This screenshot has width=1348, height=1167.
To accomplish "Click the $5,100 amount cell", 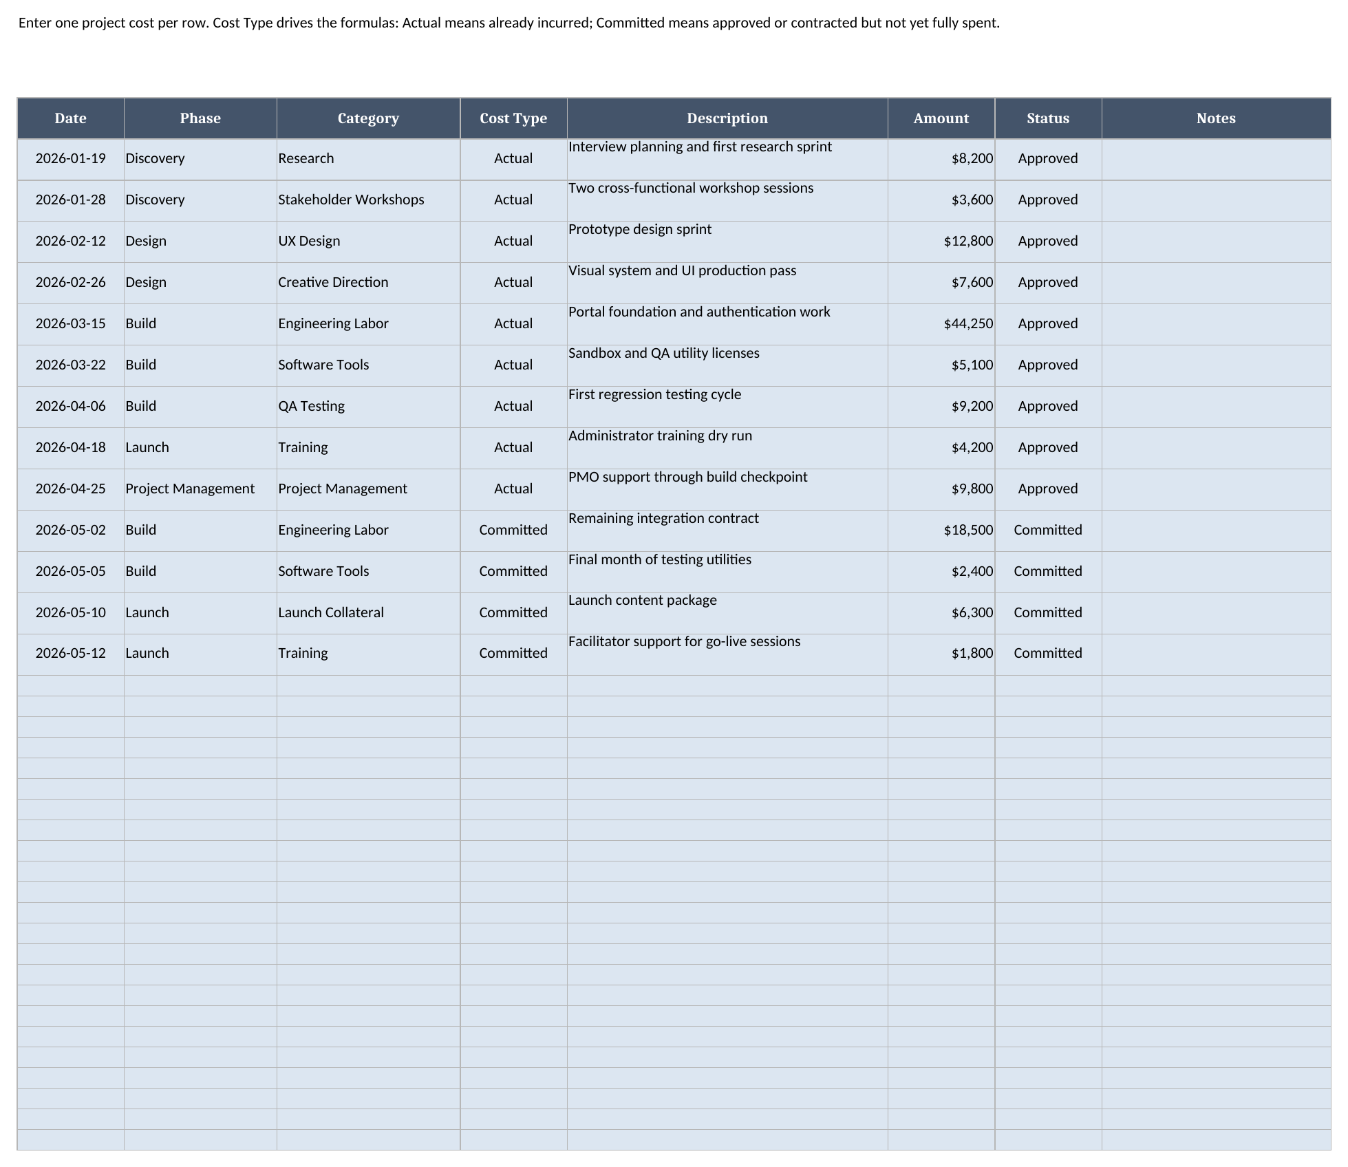I will point(941,365).
